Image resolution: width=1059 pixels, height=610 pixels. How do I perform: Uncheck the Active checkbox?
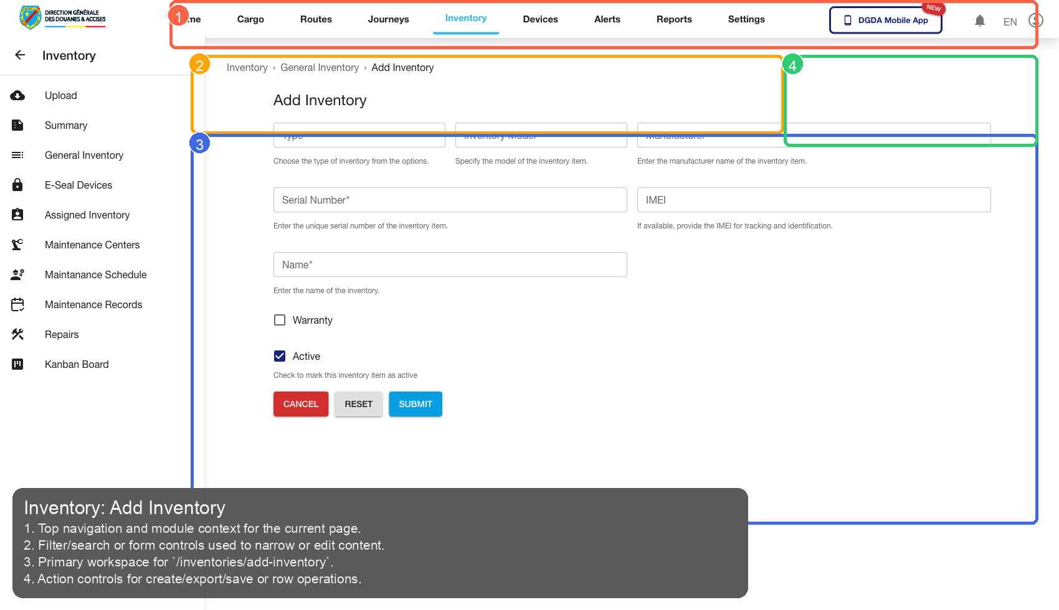(x=280, y=355)
